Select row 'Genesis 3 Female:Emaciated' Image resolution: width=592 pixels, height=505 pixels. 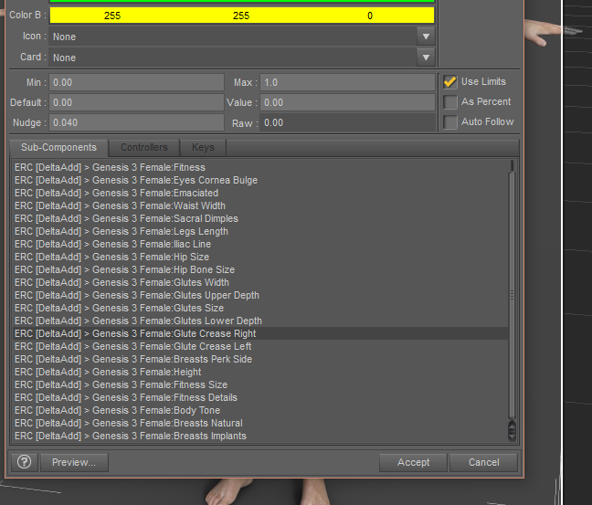pyautogui.click(x=260, y=193)
